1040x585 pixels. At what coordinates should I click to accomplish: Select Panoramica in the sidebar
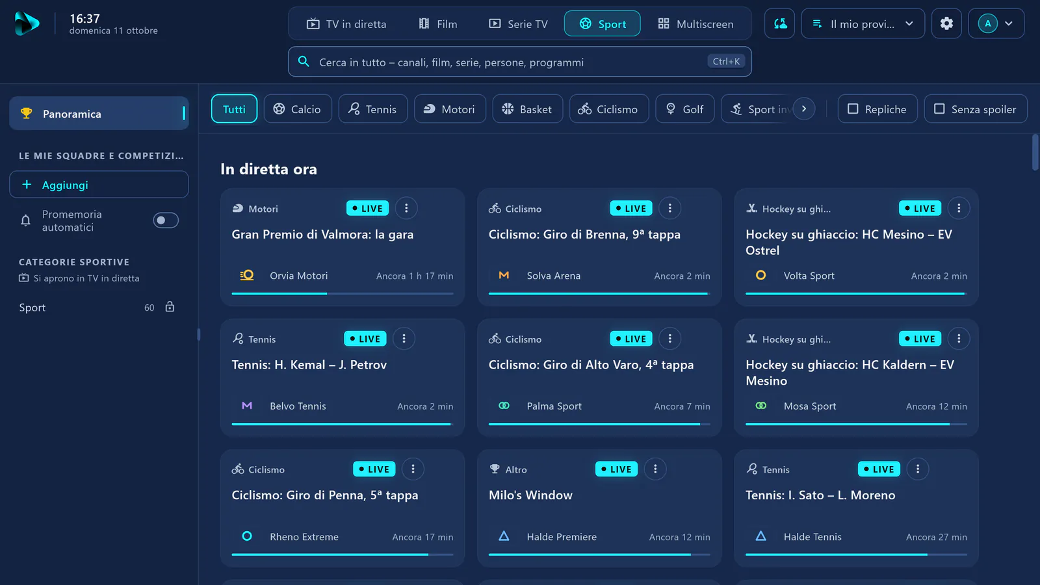[99, 113]
